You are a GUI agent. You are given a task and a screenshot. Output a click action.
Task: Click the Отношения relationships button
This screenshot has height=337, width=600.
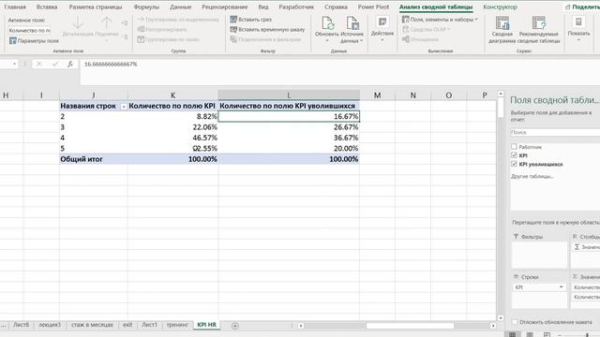420,39
